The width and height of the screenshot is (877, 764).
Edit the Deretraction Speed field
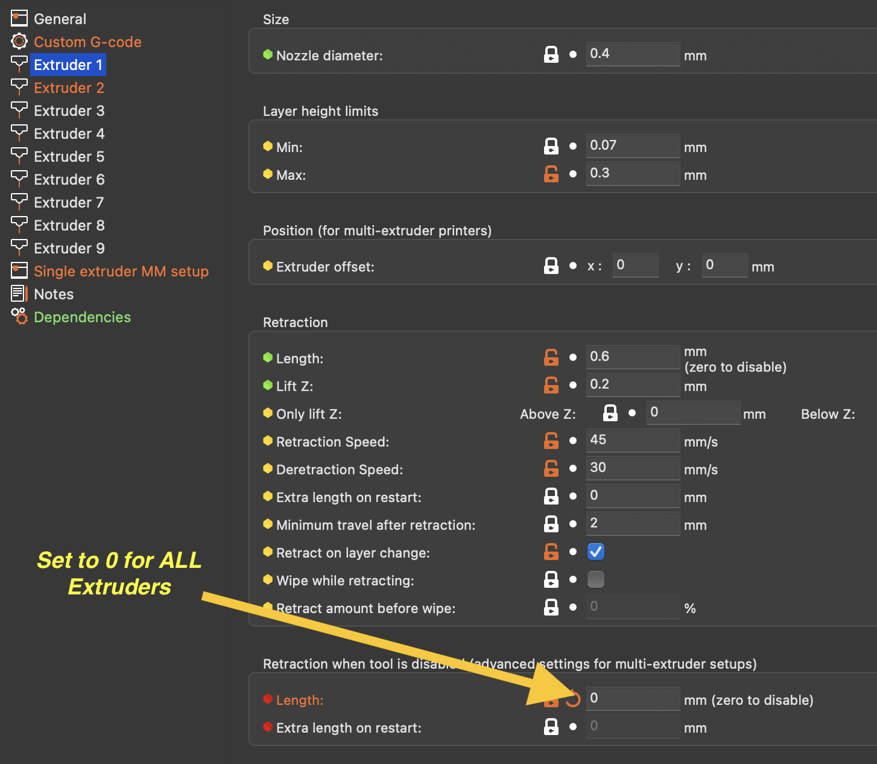[x=633, y=468]
